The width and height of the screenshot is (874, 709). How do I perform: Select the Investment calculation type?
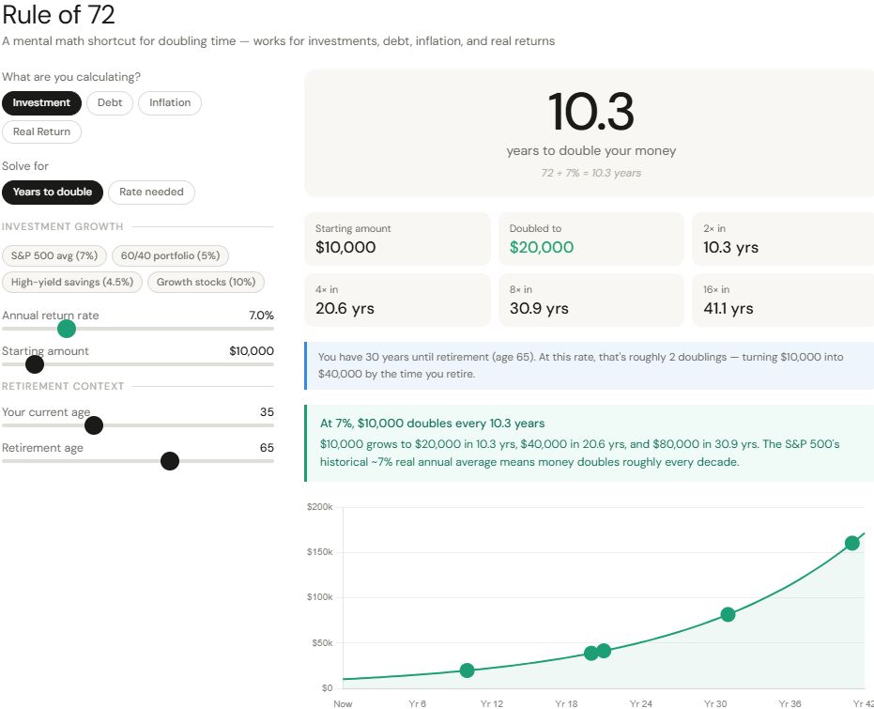[x=41, y=103]
